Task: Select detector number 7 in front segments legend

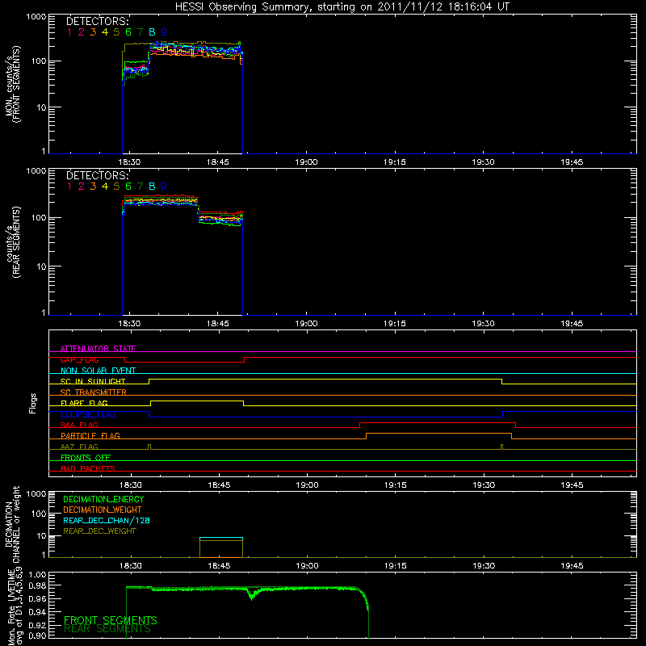Action: (x=140, y=32)
